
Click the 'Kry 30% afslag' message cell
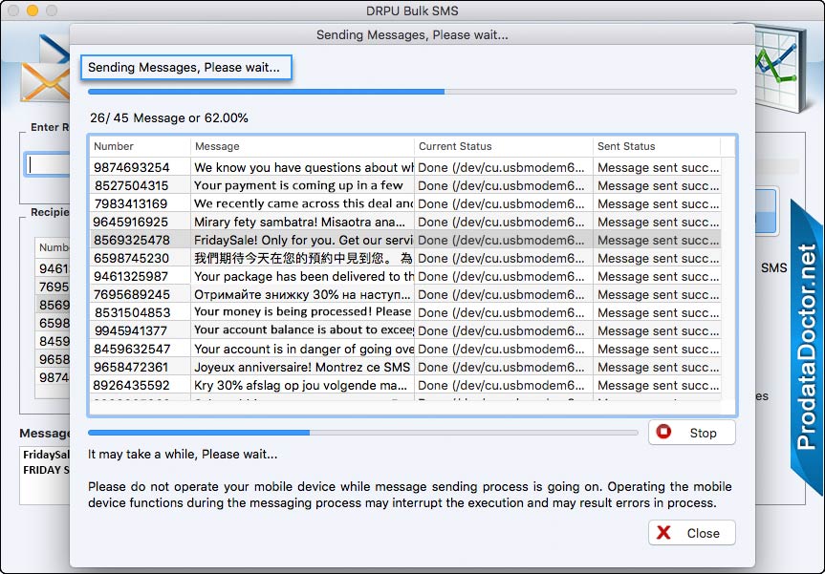pos(300,385)
